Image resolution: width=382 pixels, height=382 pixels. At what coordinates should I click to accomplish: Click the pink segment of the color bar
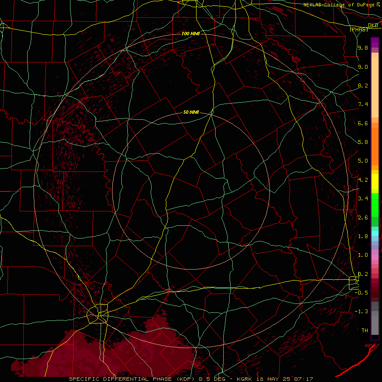[x=375, y=257]
